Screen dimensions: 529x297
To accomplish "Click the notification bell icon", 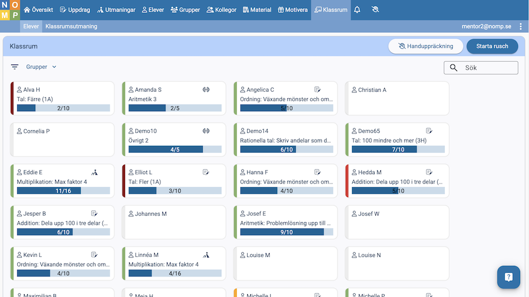I will 357,10.
